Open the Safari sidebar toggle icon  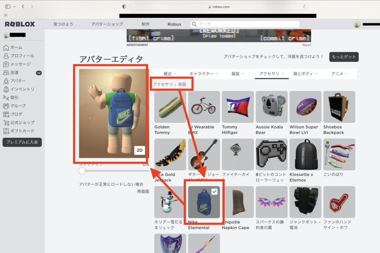pyautogui.click(x=8, y=7)
